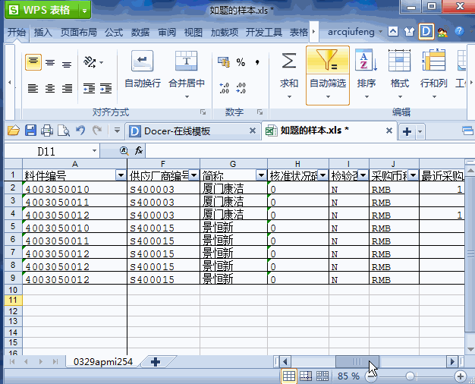Viewport: 475px width, 384px height.
Task: Add a new document tab
Action: coord(407,131)
